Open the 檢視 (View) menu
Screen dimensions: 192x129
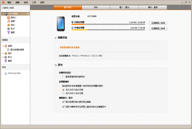click(x=26, y=2)
